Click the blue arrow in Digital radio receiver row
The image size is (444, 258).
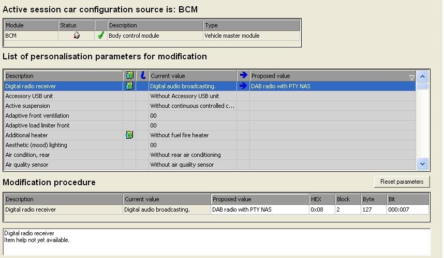point(243,86)
